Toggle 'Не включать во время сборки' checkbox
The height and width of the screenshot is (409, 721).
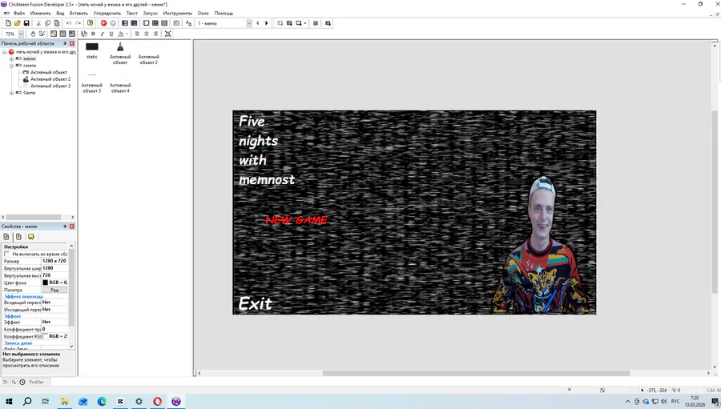[x=6, y=254]
